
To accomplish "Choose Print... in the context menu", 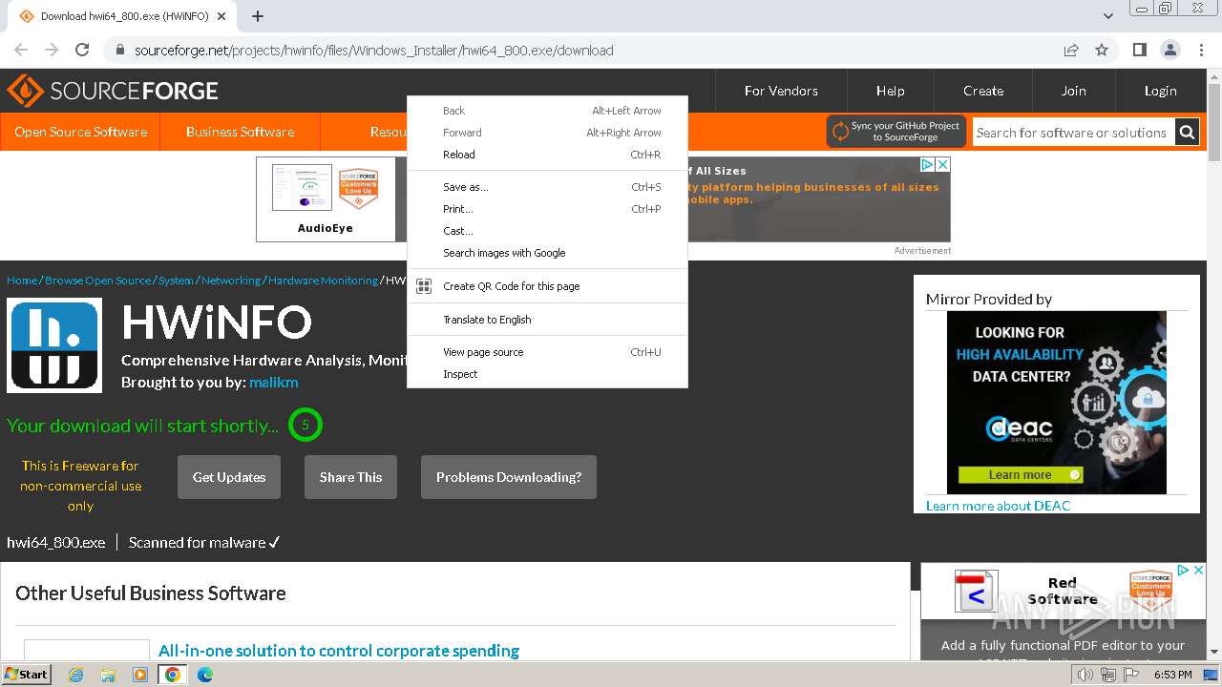I will [548, 209].
